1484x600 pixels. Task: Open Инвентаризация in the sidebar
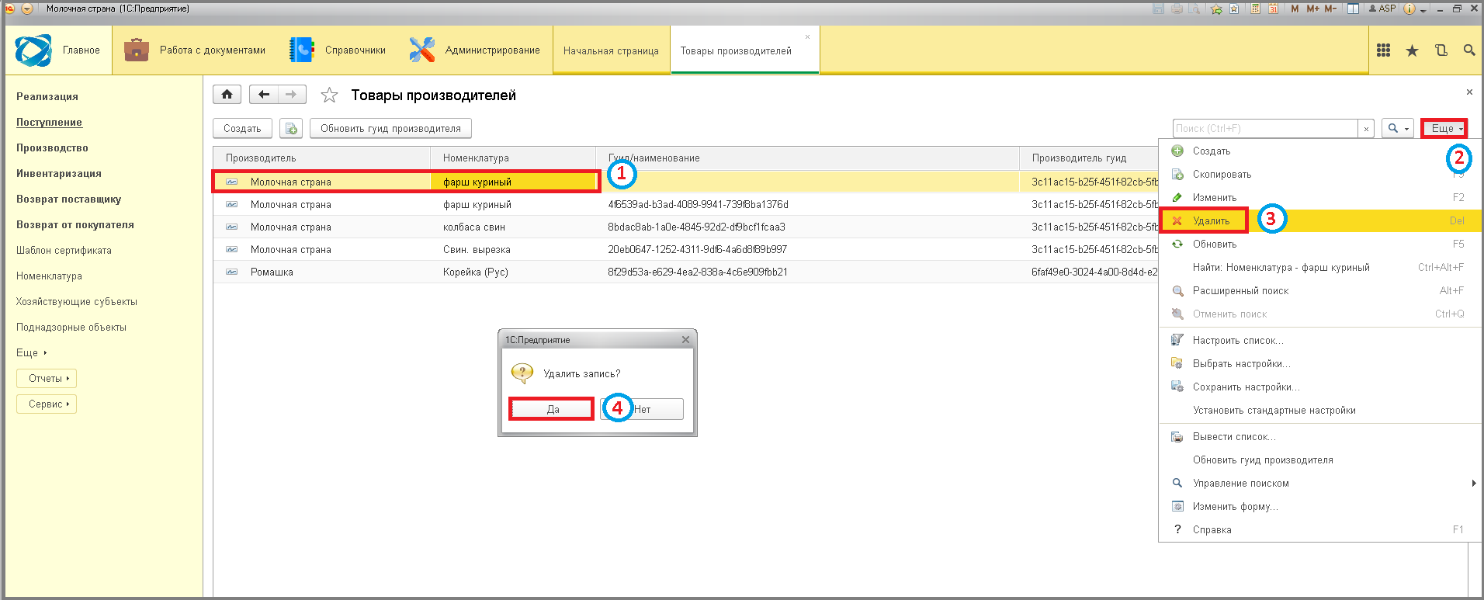point(59,174)
